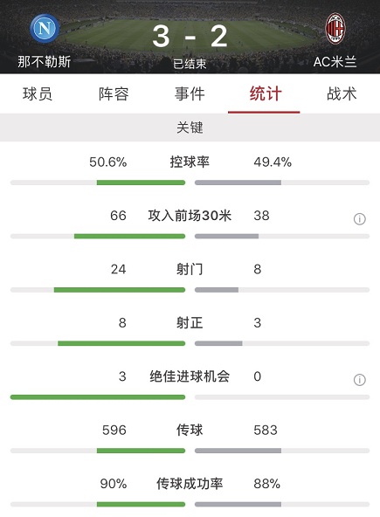380x517 pixels.
Task: Switch to the 球员 tab
Action: tap(38, 94)
